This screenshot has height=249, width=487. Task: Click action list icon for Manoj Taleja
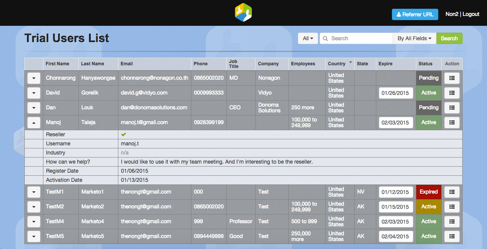tap(452, 123)
